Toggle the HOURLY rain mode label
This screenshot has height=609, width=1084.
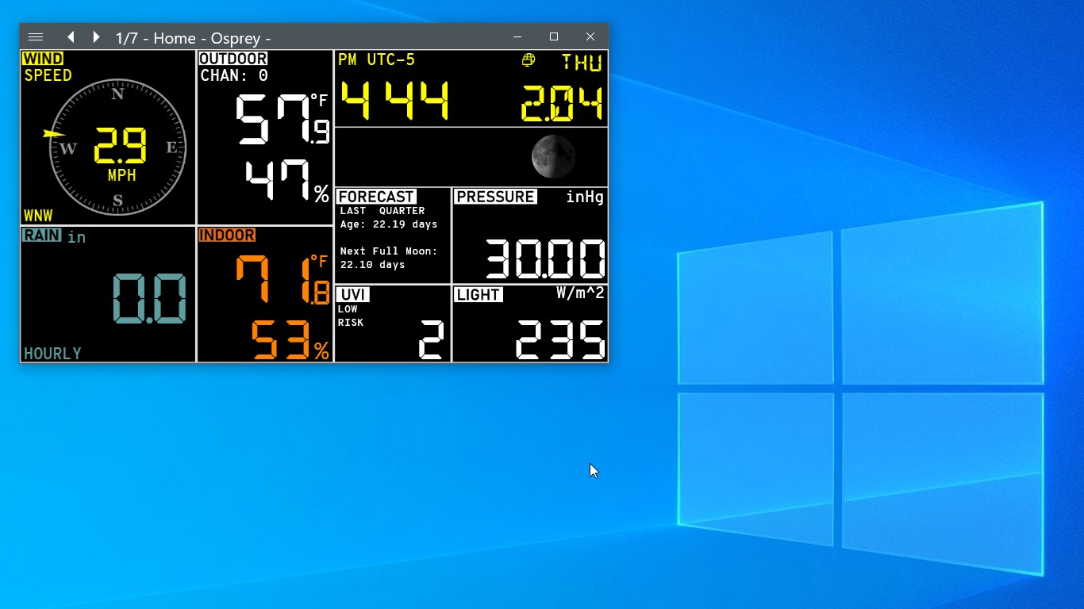tap(52, 353)
